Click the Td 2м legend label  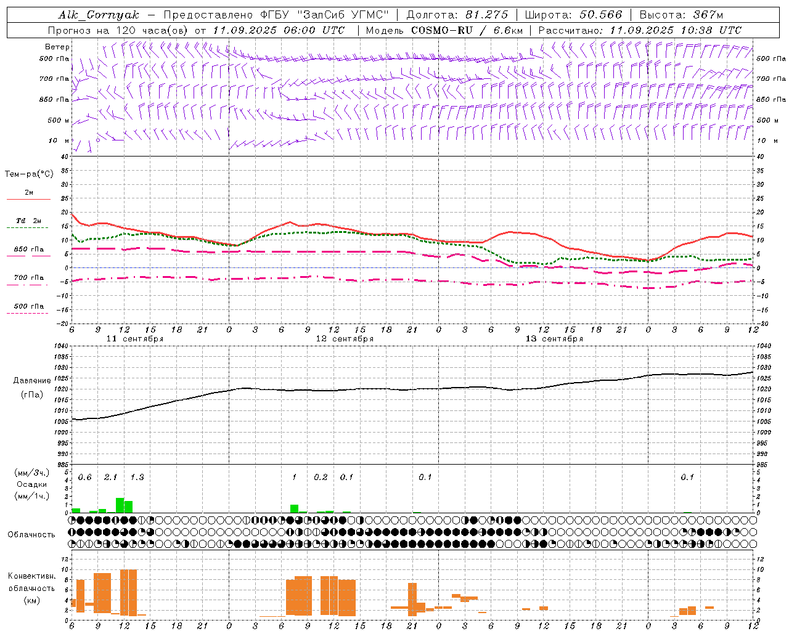[x=29, y=221]
